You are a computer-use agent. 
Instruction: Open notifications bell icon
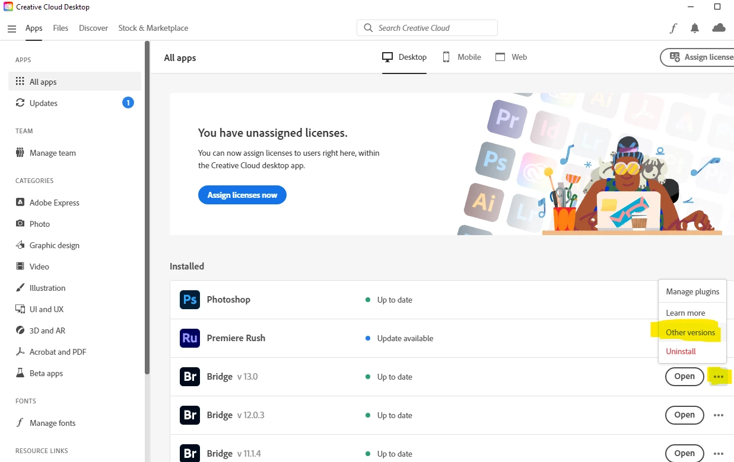[x=695, y=28]
